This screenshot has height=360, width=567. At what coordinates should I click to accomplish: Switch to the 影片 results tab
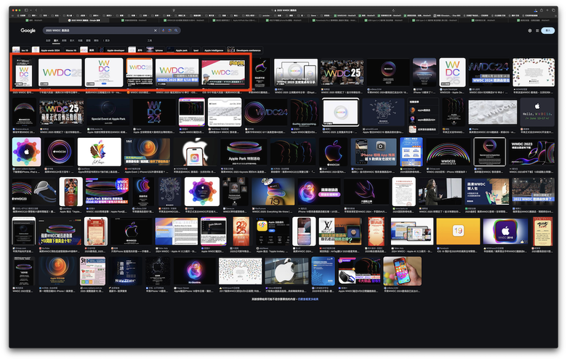[72, 41]
